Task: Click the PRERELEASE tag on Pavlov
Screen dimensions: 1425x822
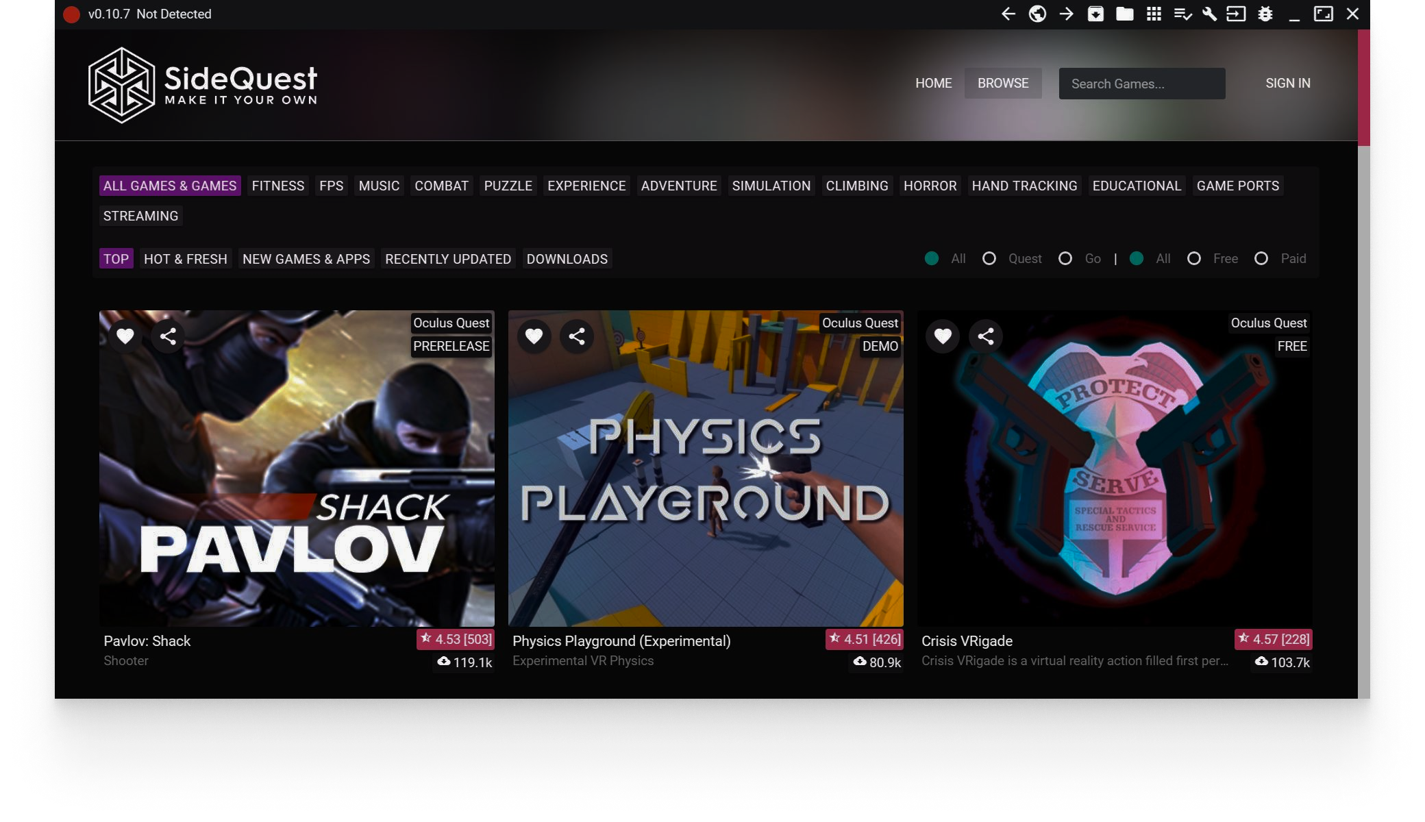Action: [451, 346]
